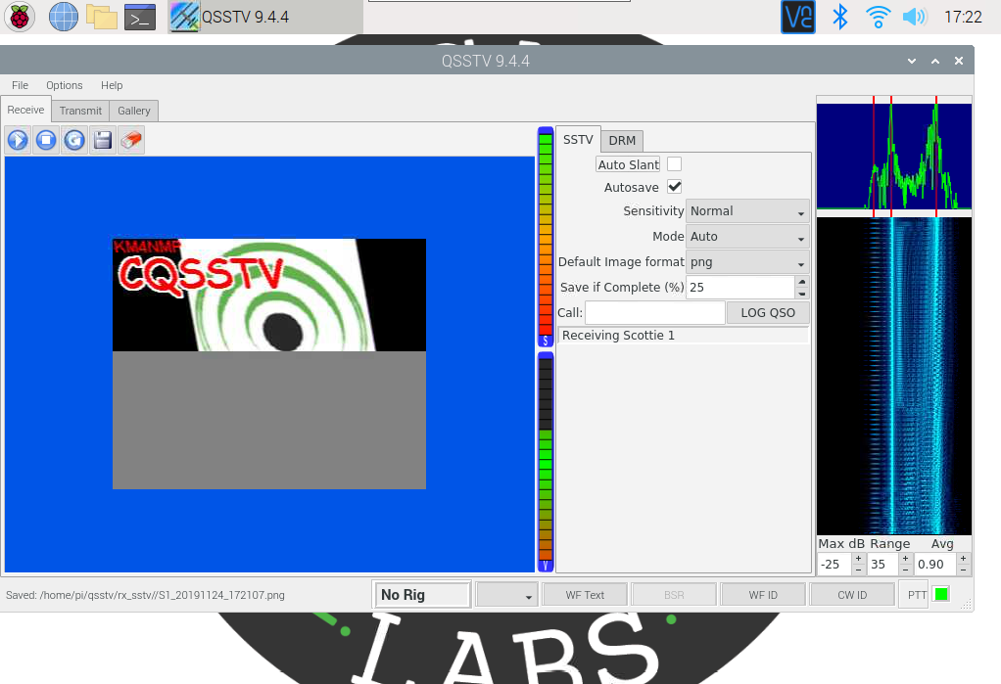Image resolution: width=1001 pixels, height=684 pixels.
Task: Stop reception using the stop icon
Action: tap(45, 139)
